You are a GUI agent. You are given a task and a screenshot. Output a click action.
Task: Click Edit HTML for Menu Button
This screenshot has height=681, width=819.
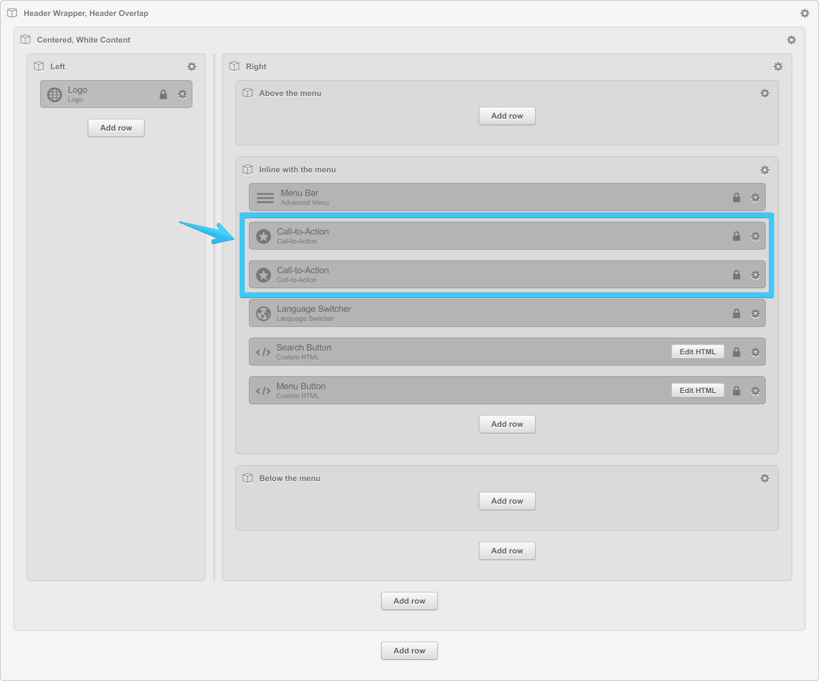(697, 390)
